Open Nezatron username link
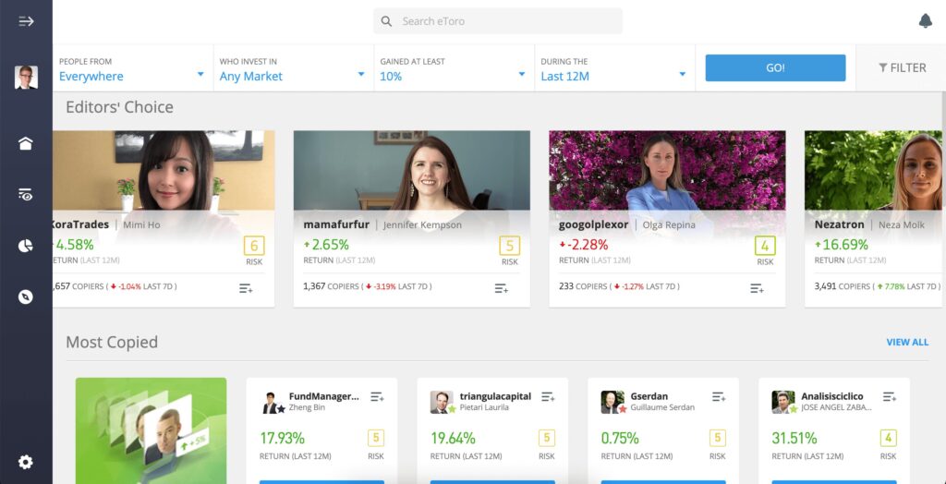This screenshot has height=484, width=946. (x=839, y=225)
